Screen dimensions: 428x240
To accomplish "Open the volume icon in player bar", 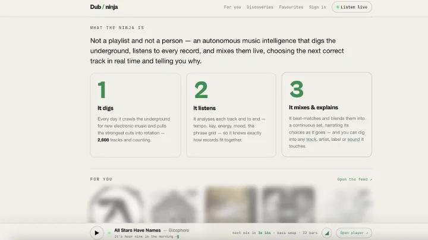I will 327,233.
